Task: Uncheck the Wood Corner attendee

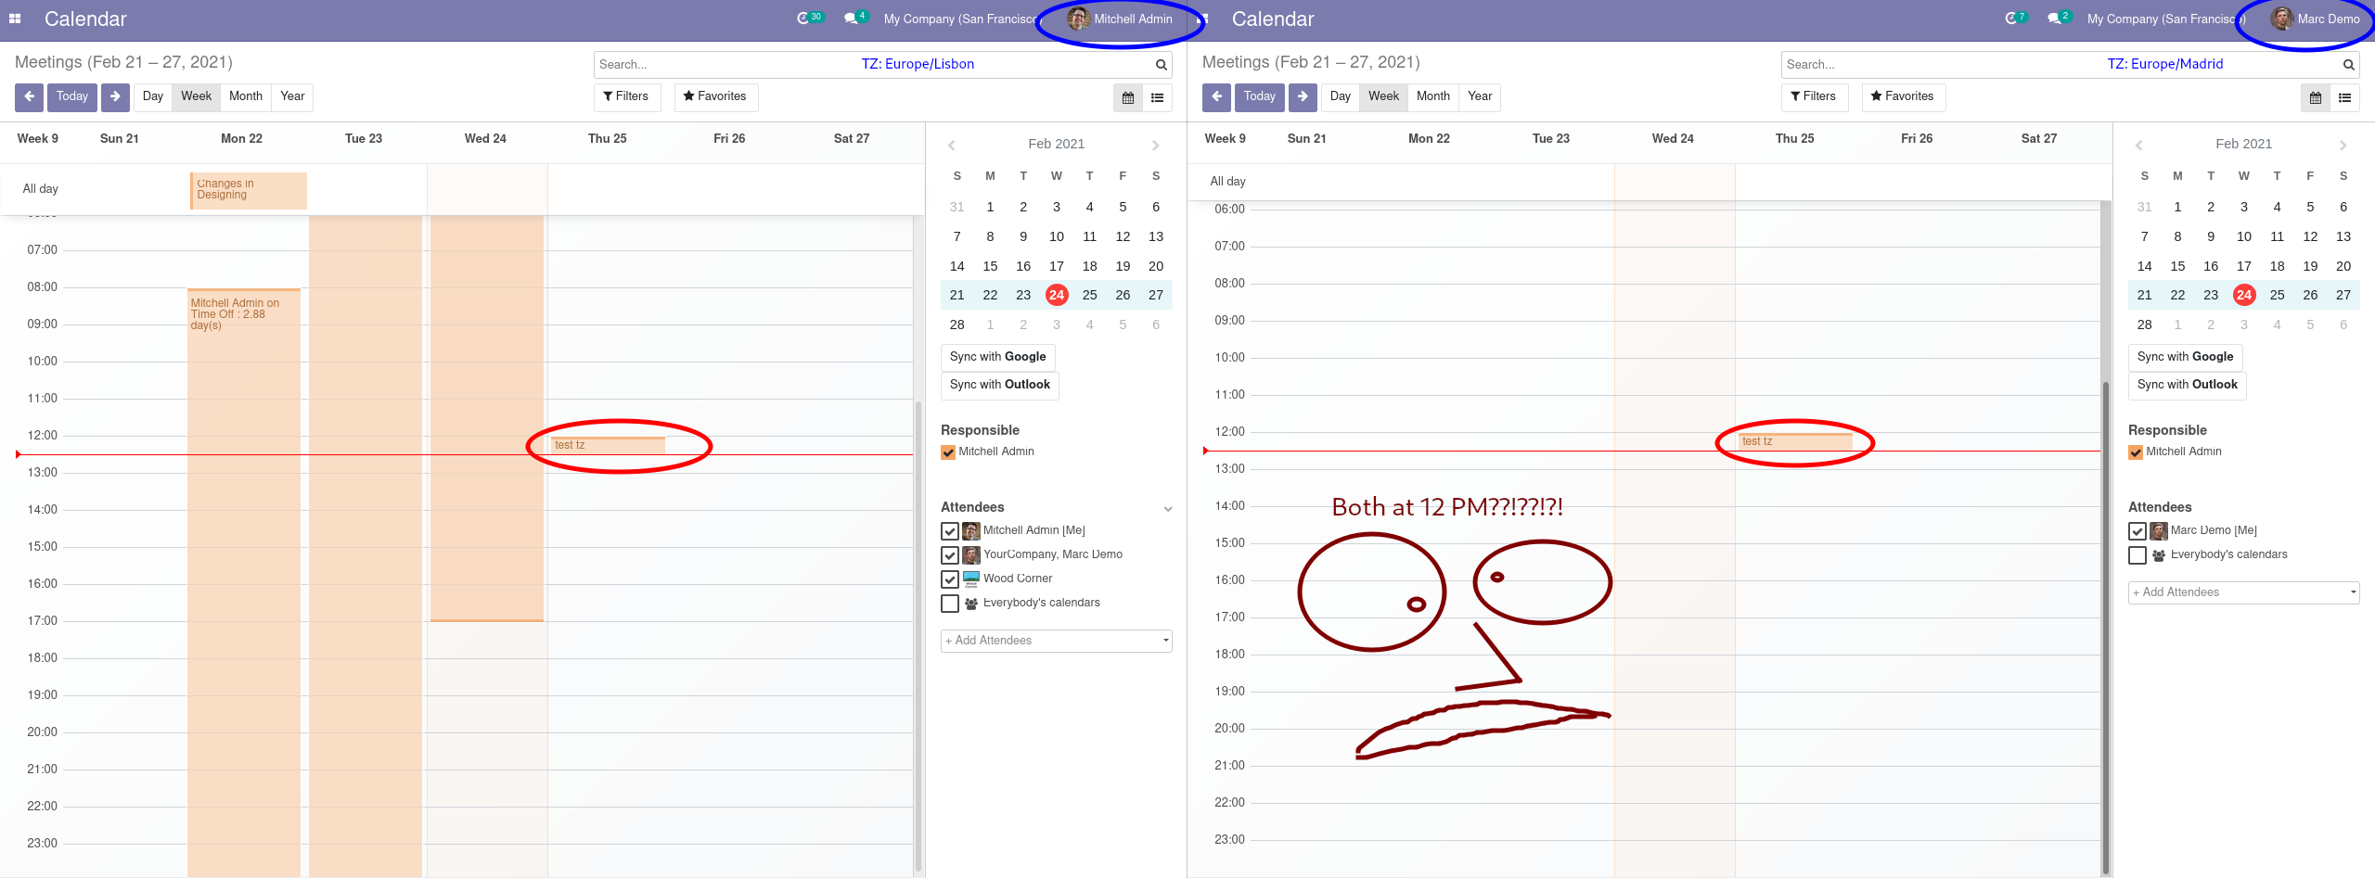Action: point(949,579)
